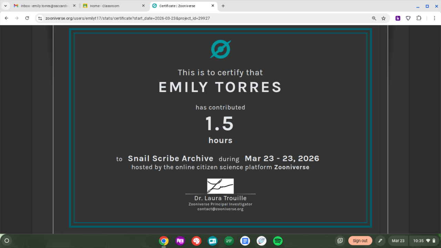Open the holding space tote icon
Image resolution: width=441 pixels, height=248 pixels.
point(340,241)
